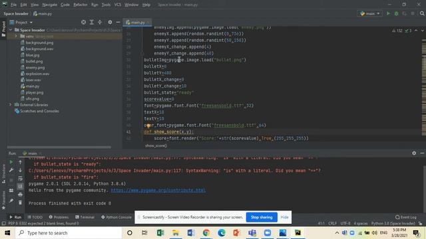
Task: Select the main.py editor tab
Action: [x=137, y=23]
